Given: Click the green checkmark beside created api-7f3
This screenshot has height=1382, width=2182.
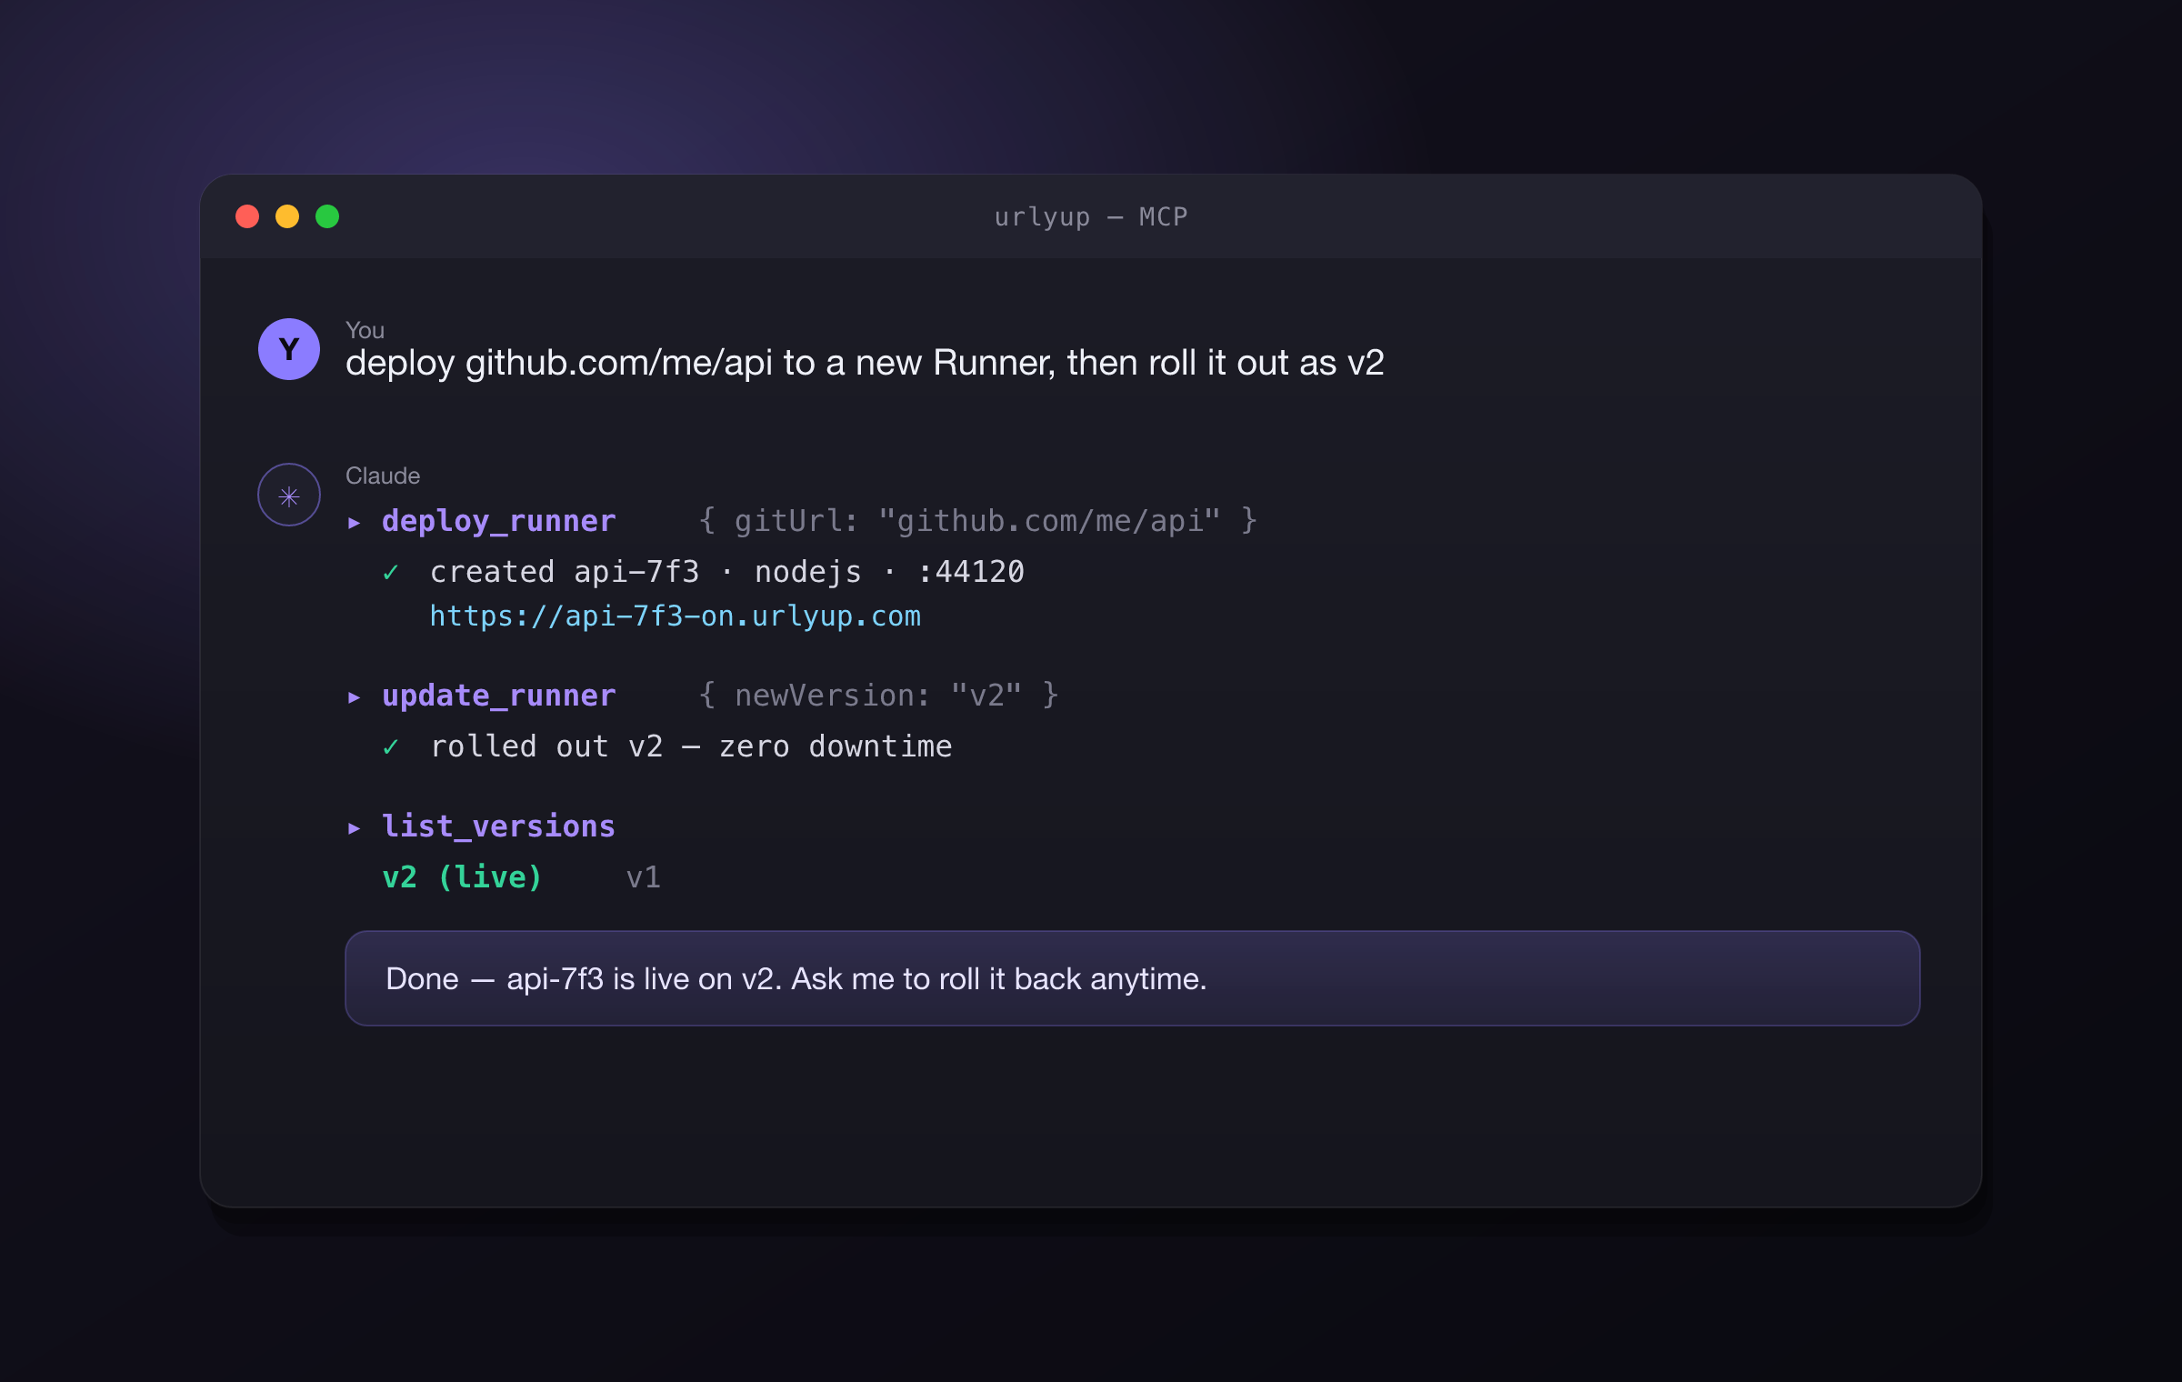Looking at the screenshot, I should coord(391,573).
